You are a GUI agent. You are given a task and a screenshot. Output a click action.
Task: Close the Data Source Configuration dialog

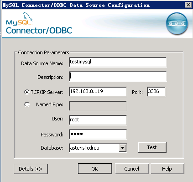188,5
